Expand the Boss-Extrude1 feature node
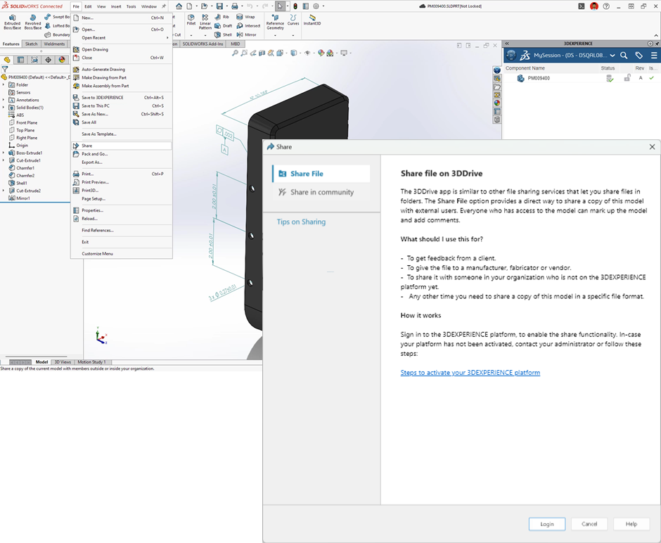Screen dimensions: 661x543 4,153
